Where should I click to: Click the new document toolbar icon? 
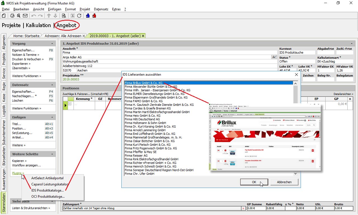click(4, 16)
